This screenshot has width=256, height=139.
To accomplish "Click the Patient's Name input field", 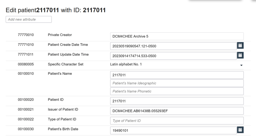I will (177, 75).
